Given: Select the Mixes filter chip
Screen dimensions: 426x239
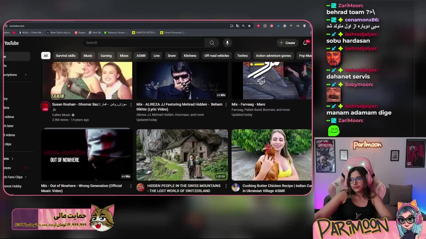Looking at the screenshot, I should tap(124, 56).
